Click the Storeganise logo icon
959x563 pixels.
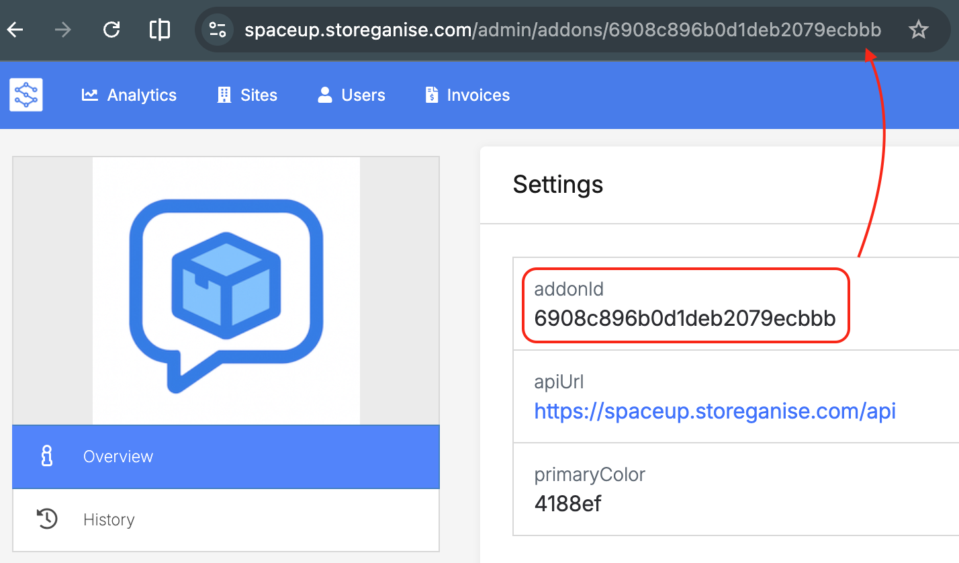pos(26,95)
